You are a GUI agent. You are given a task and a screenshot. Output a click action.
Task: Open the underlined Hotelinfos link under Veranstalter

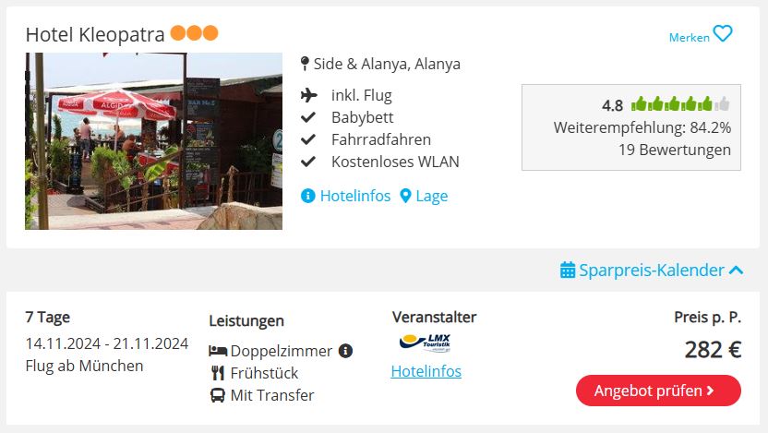click(426, 371)
